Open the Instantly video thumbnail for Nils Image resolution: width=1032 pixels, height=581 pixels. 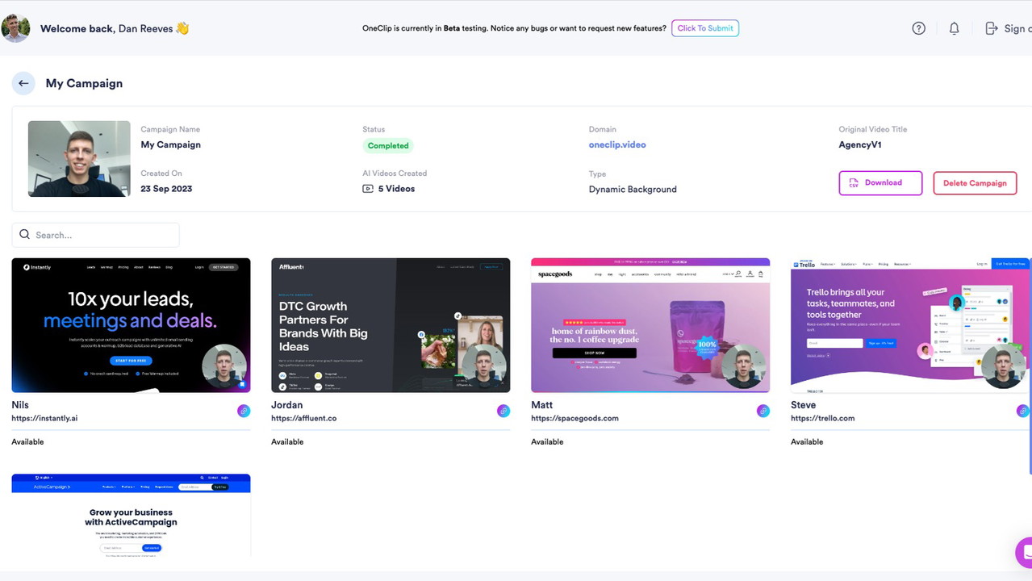pyautogui.click(x=131, y=325)
